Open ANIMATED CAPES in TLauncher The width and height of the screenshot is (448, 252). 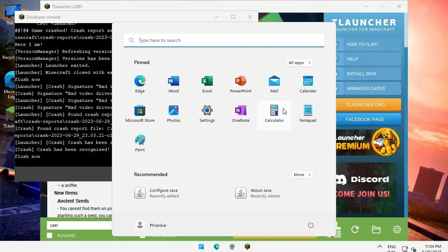(368, 89)
